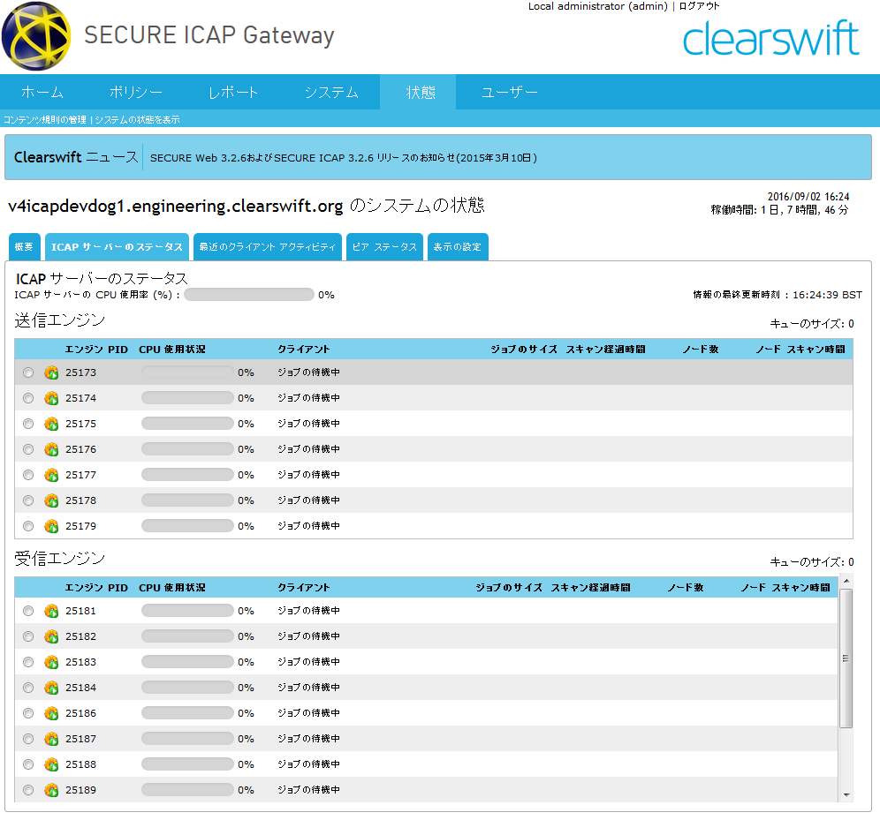Image resolution: width=880 pixels, height=820 pixels.
Task: Click the engine status icon for PID 25173
Action: pos(51,372)
